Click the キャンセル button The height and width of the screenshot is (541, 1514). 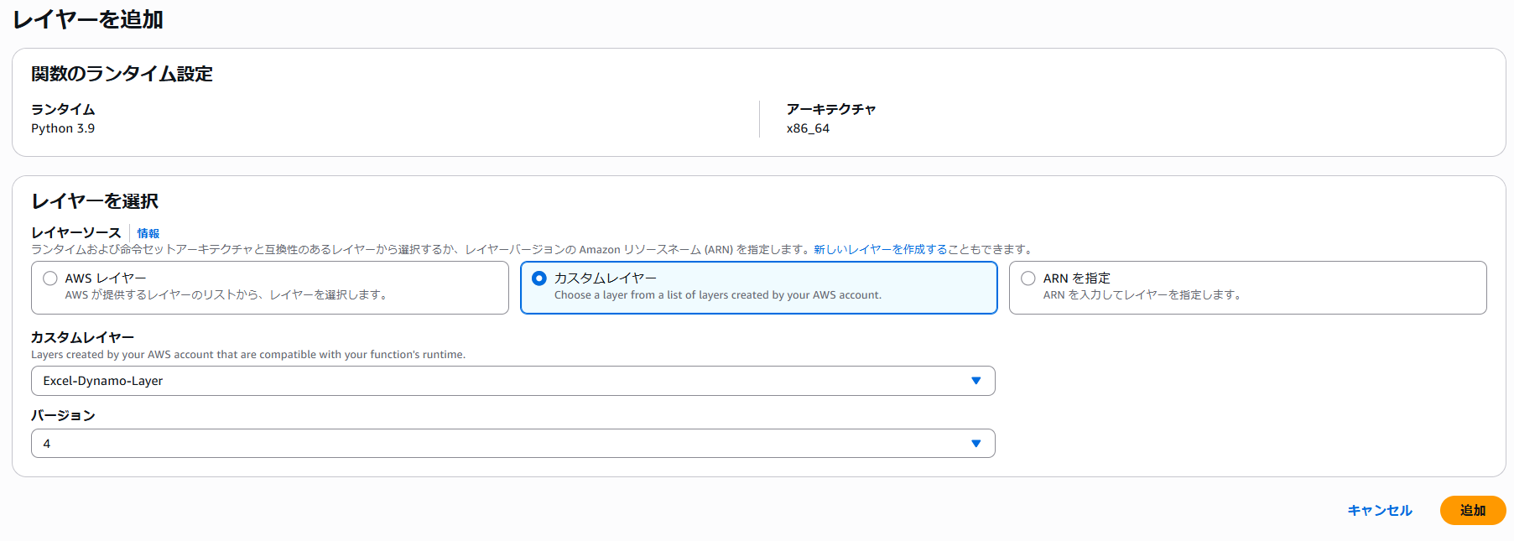point(1380,510)
